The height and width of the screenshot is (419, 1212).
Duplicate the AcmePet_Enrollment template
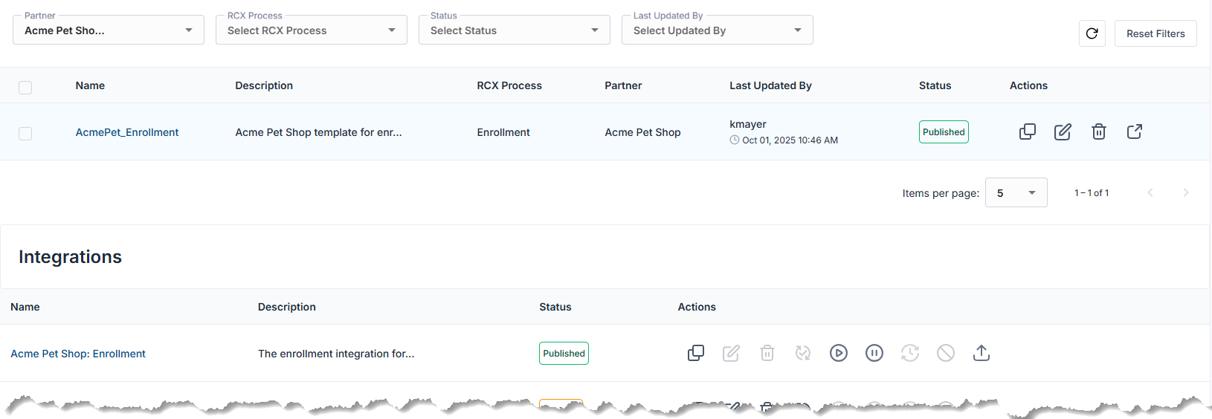coord(1027,132)
